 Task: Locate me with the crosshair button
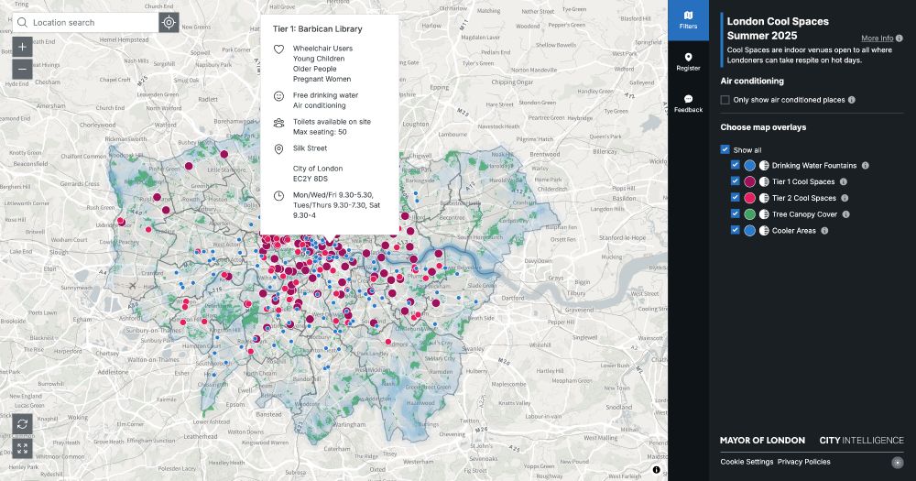[x=169, y=22]
